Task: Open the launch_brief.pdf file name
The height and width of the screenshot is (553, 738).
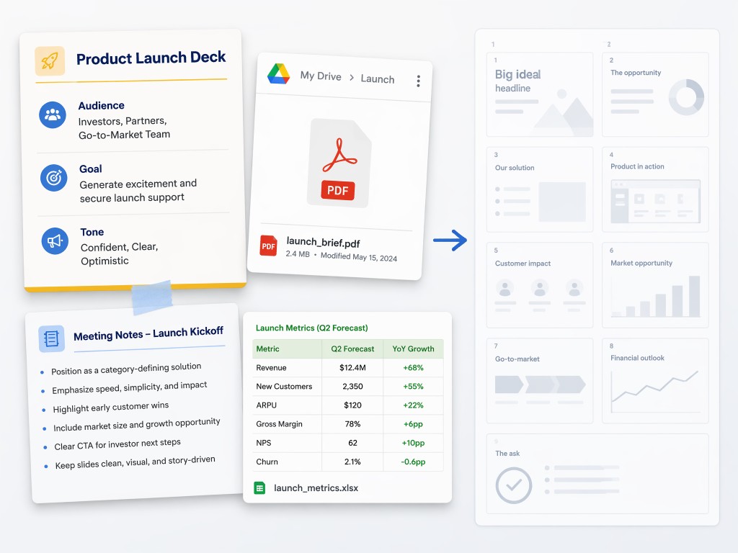Action: point(323,242)
